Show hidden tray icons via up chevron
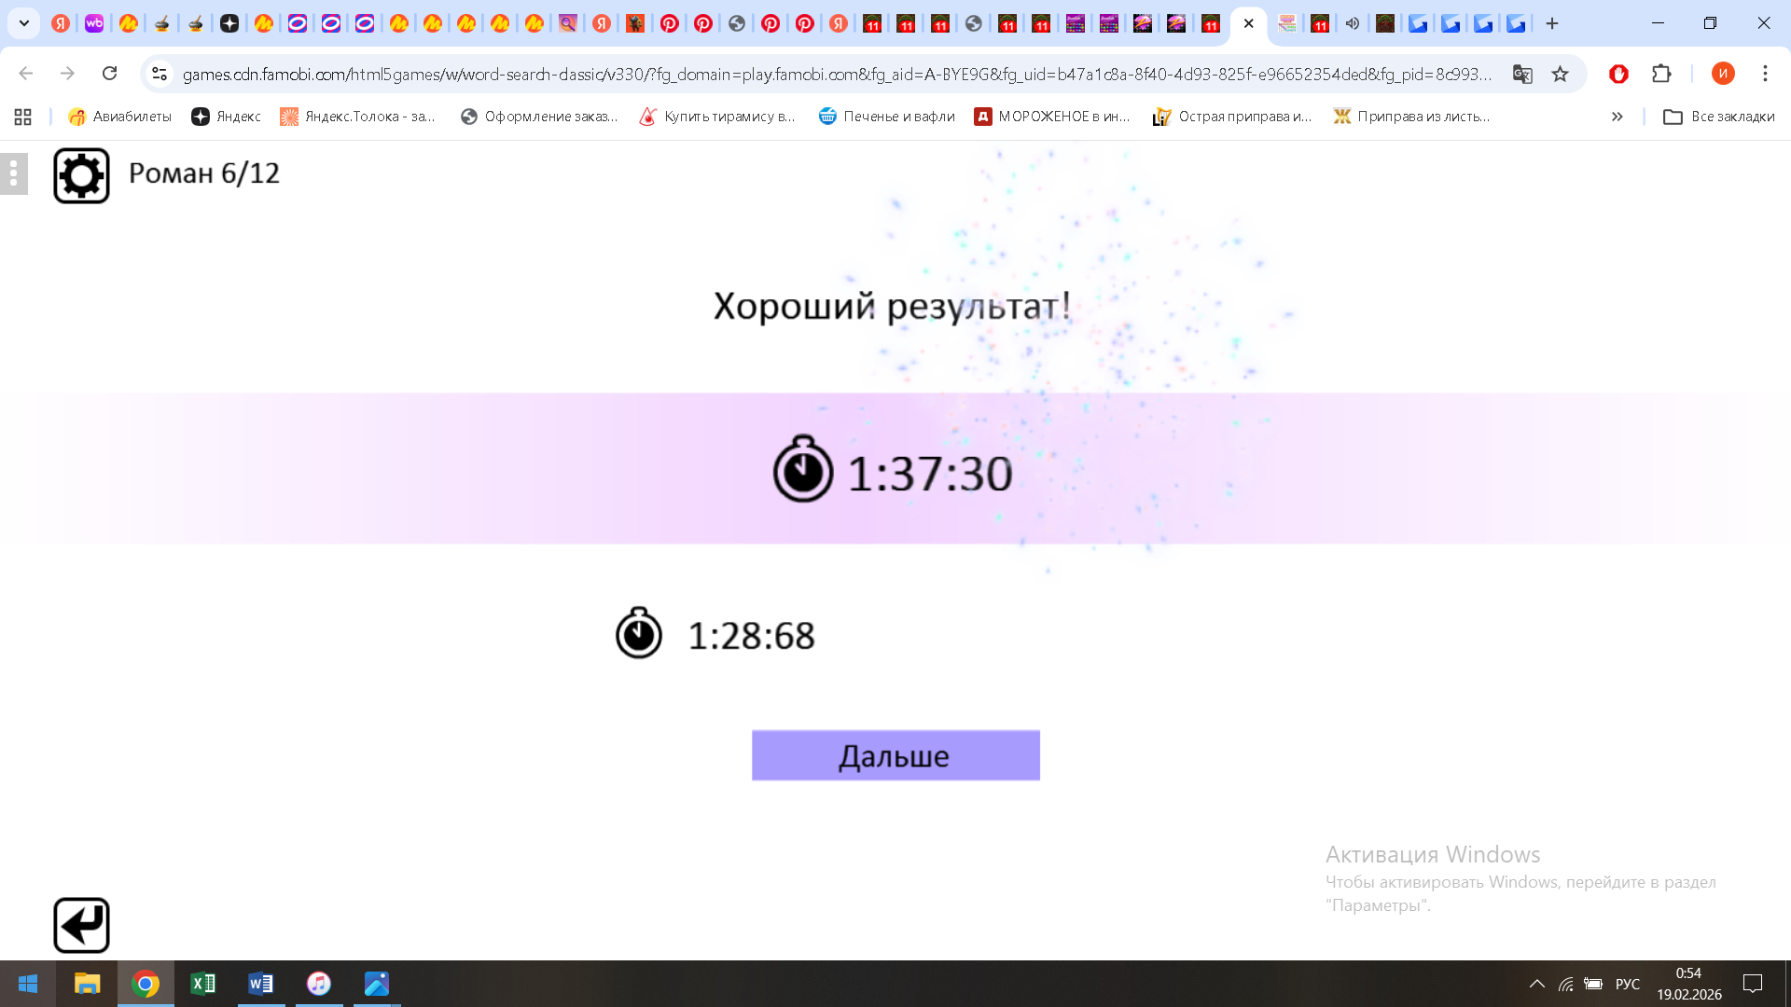 point(1538,984)
